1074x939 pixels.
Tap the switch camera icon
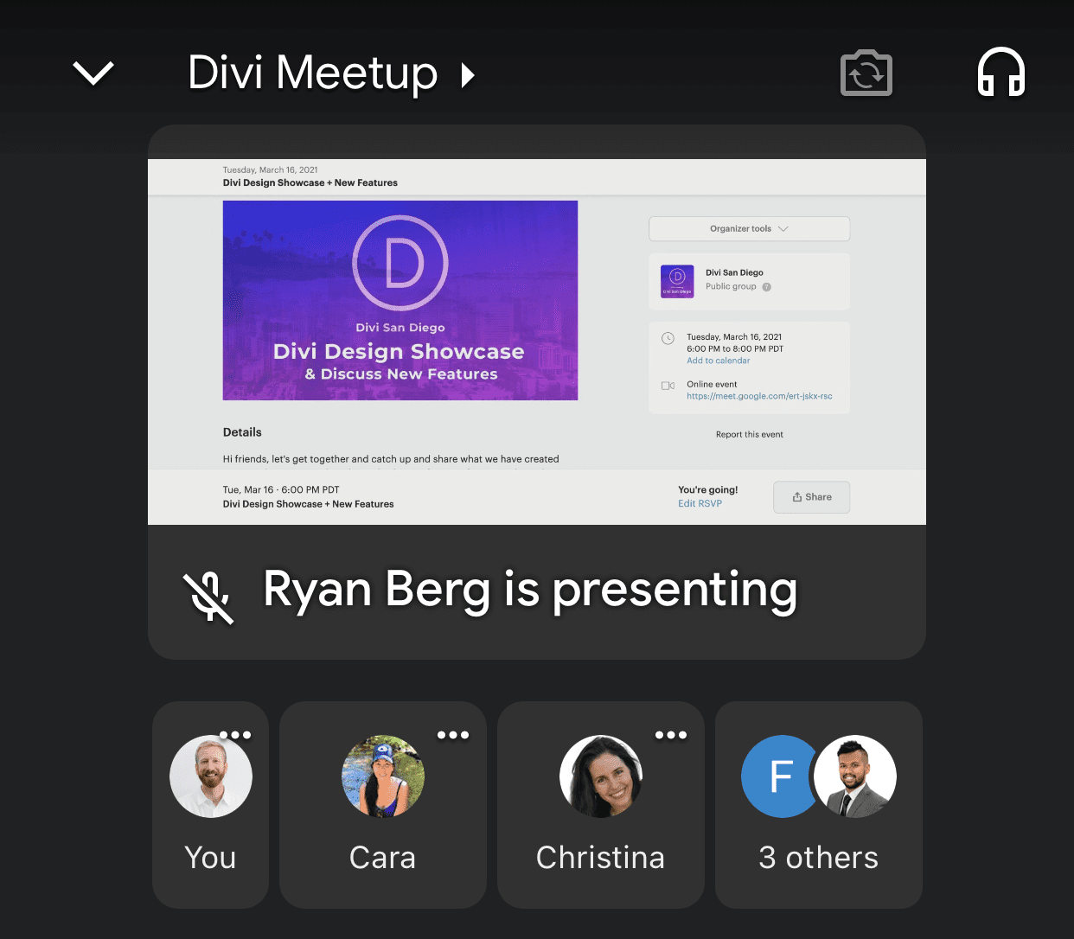click(866, 73)
